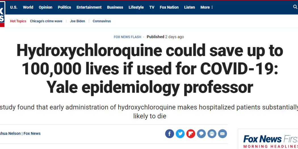Go to the Politics section

tap(64, 7)
